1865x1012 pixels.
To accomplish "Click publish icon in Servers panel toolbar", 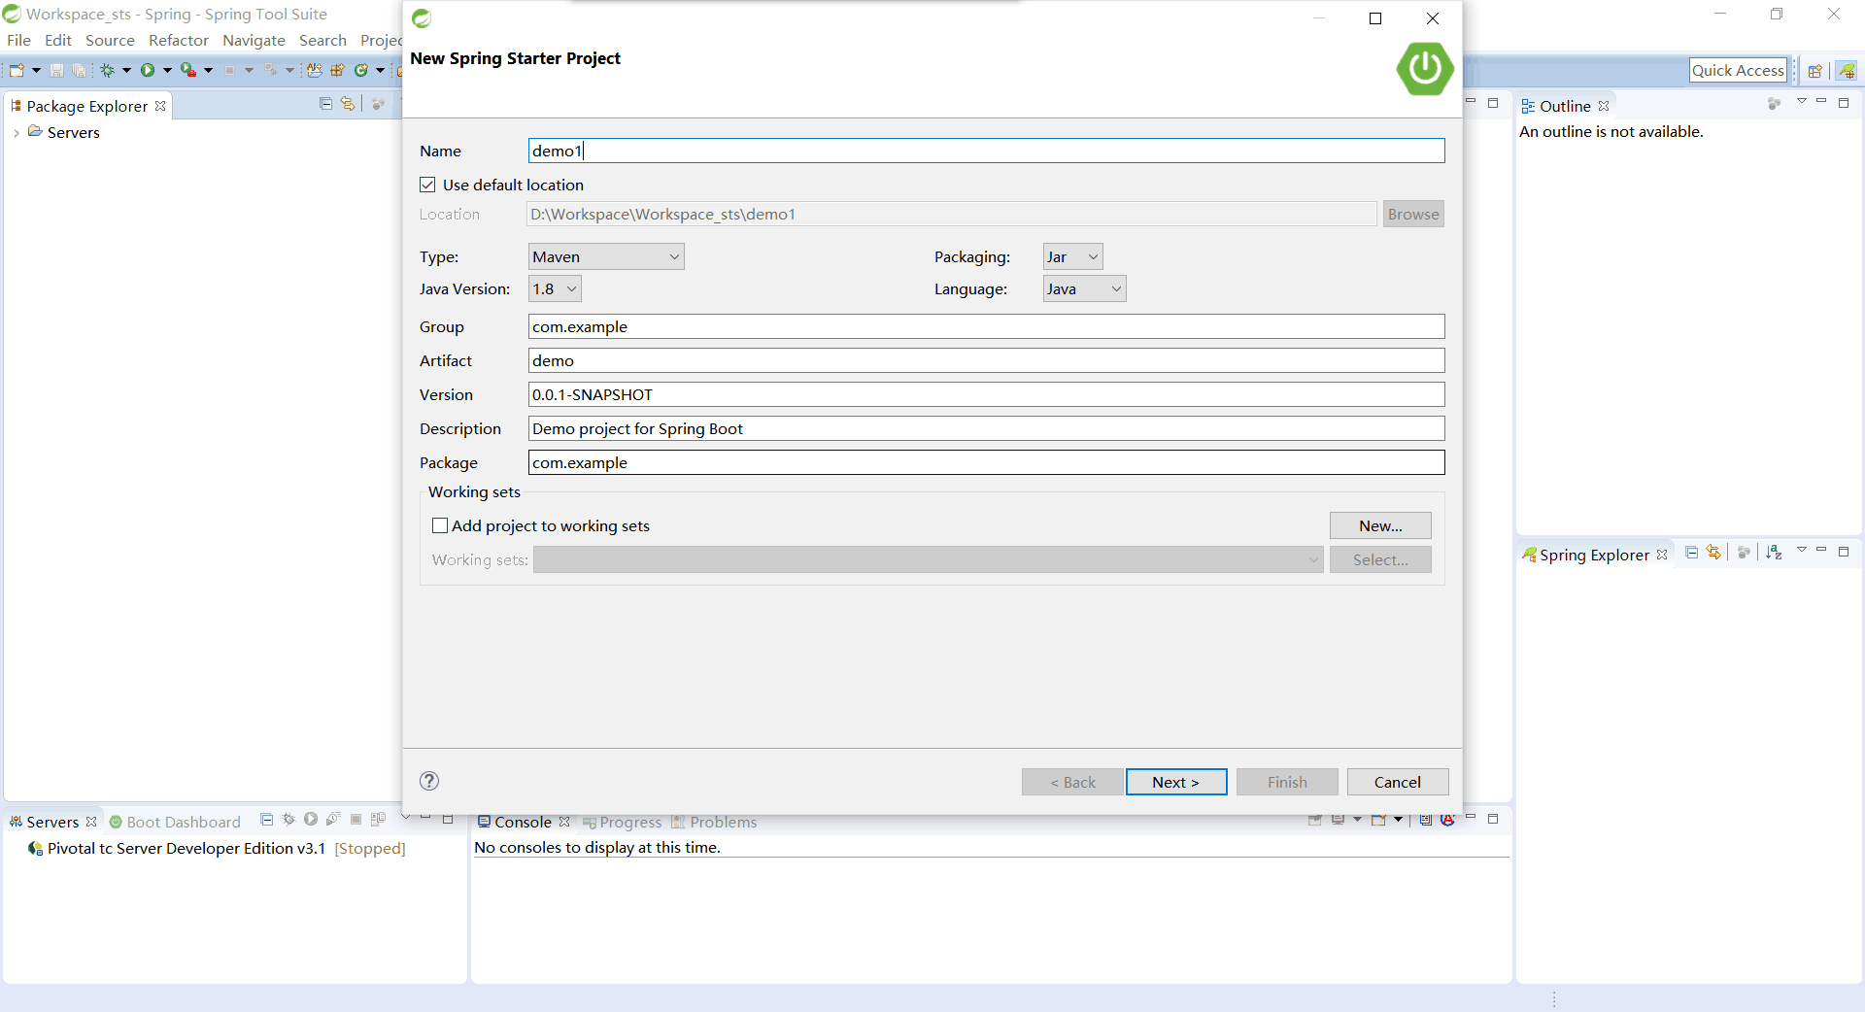I will tap(378, 820).
